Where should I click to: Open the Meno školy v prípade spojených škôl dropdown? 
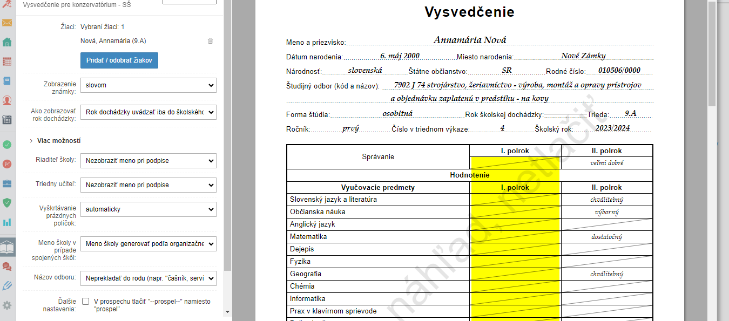[148, 244]
